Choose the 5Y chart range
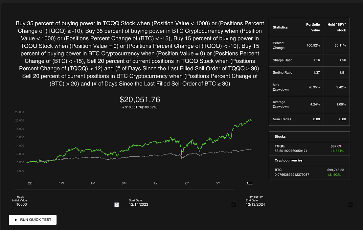363x230 pixels. point(218,183)
